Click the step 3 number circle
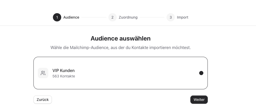Screen dimensions: 256x112 [171, 18]
